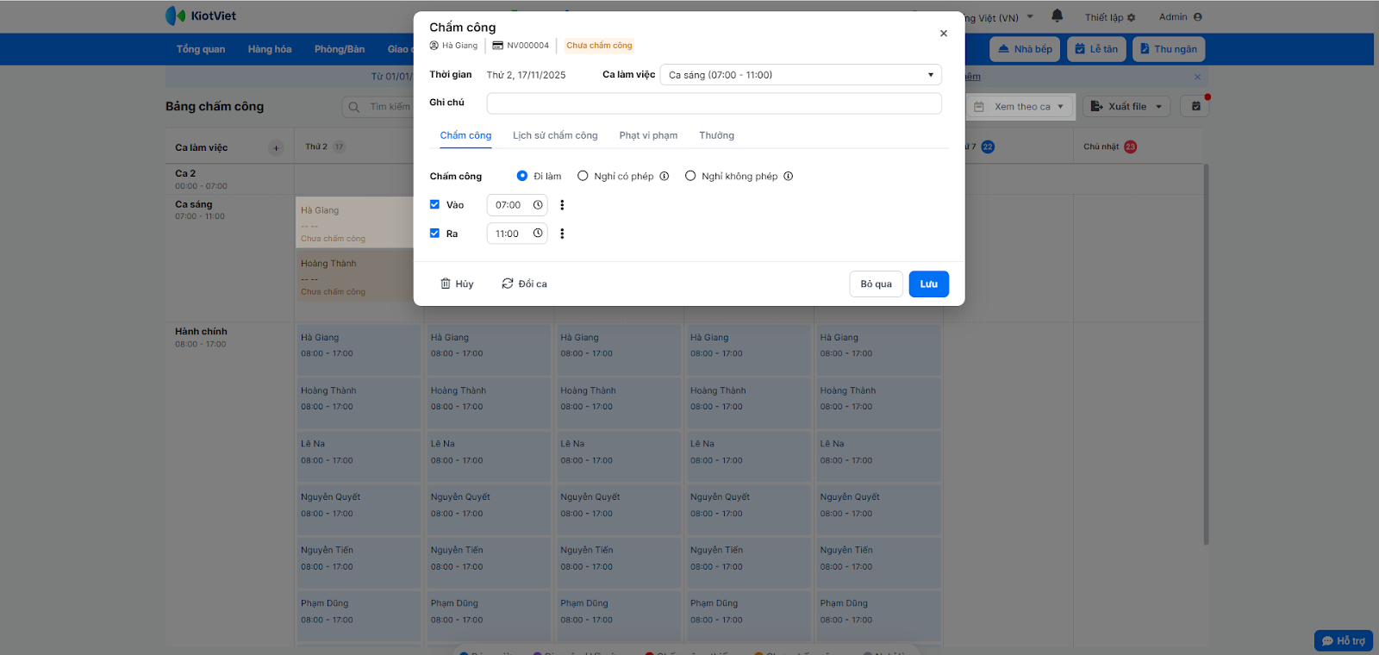Select the Nghỉ không phép radio option
This screenshot has height=655, width=1379.
690,177
